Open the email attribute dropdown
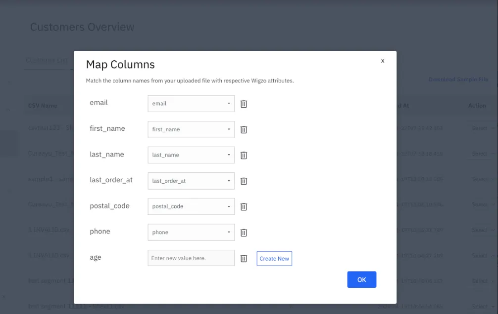This screenshot has width=498, height=314. pyautogui.click(x=191, y=104)
